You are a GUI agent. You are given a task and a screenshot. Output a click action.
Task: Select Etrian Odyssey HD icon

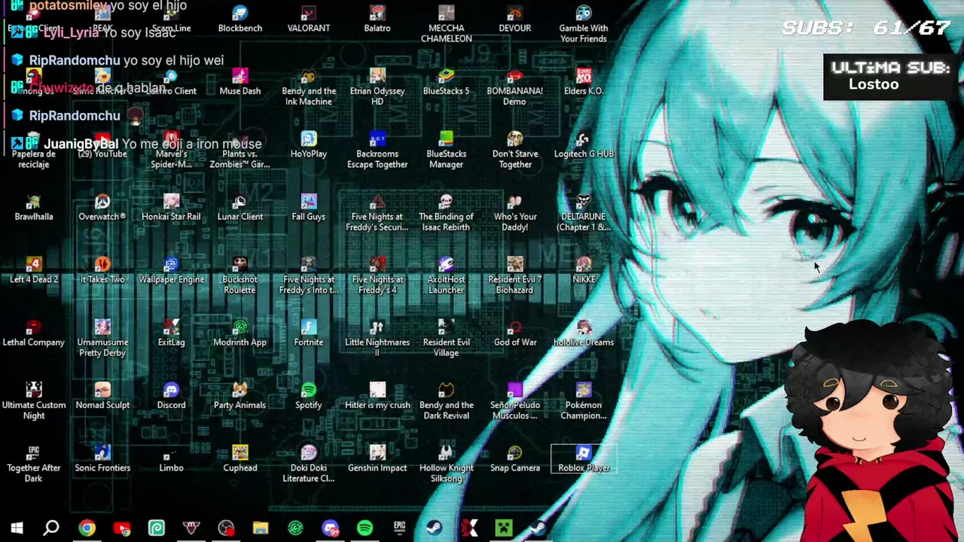(377, 87)
